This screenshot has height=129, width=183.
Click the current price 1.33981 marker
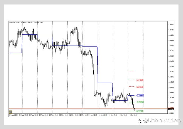coord(171,109)
